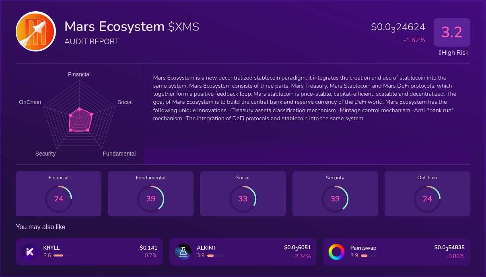The image size is (486, 277).
Task: Click the pink radar chart polygon
Action: click(x=80, y=121)
